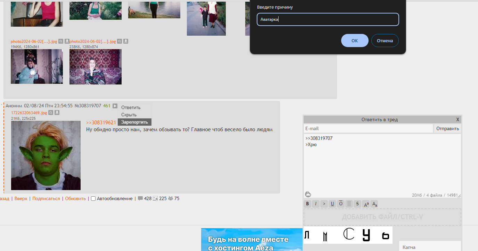Click the captcha image
This screenshot has height=251, width=478.
click(x=348, y=235)
